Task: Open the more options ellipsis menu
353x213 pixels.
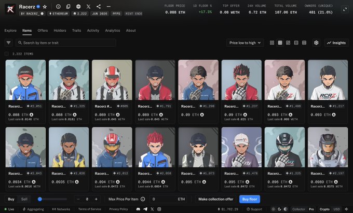Action: pyautogui.click(x=108, y=7)
